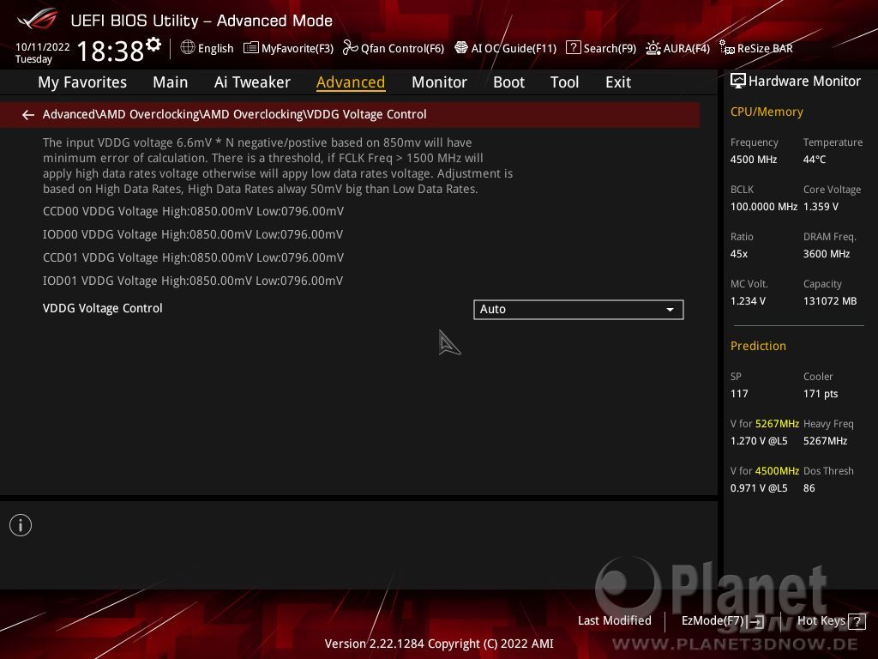Click the AURA(F4) label
This screenshot has height=659, width=878.
(x=686, y=48)
